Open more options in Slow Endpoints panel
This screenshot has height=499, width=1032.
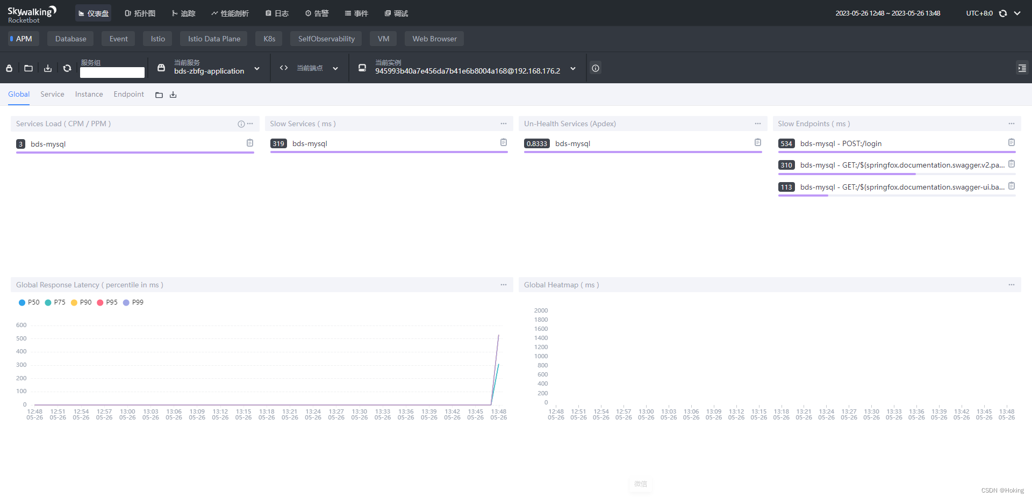[x=1012, y=124]
